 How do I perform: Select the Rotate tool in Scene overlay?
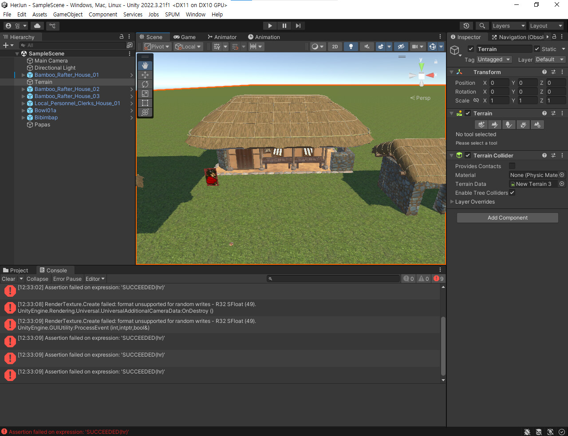[145, 84]
